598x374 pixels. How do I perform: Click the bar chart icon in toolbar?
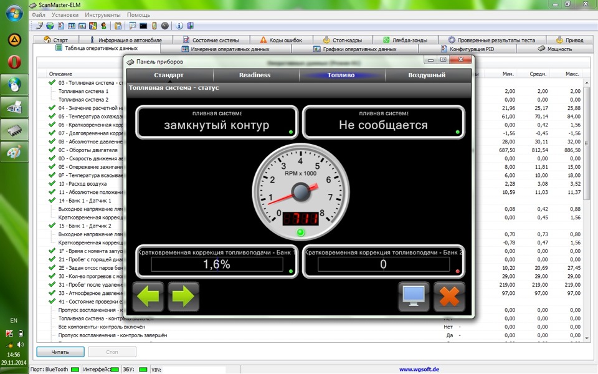[x=82, y=26]
